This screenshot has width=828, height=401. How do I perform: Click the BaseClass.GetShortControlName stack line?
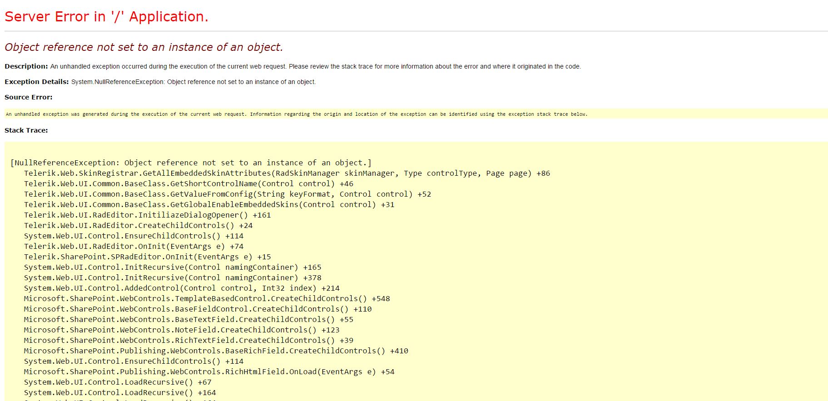188,183
